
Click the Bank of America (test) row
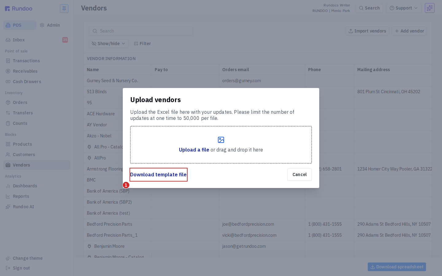coord(258,213)
